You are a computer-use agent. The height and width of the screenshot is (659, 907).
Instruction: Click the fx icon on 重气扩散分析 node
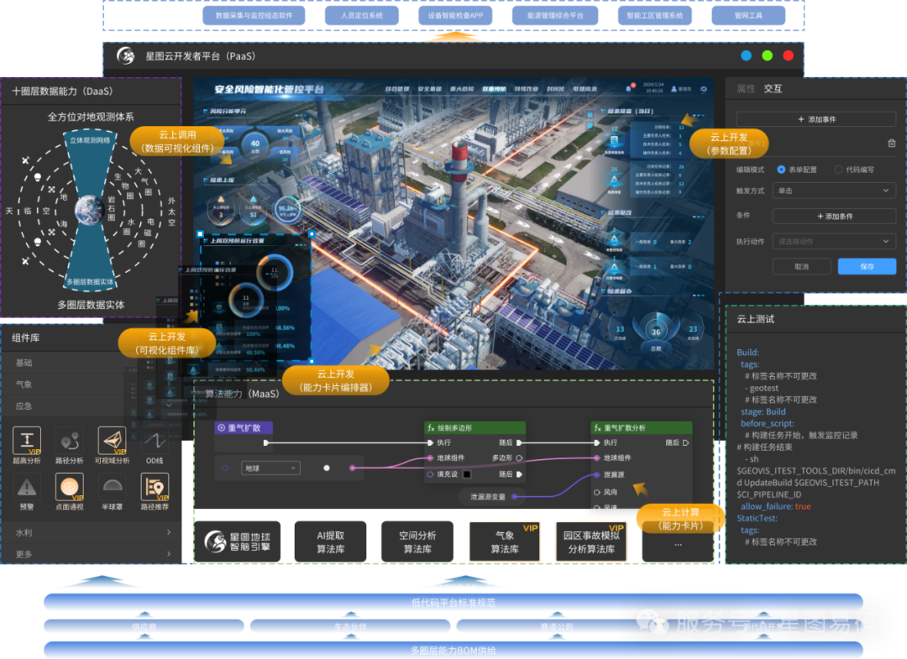click(598, 428)
